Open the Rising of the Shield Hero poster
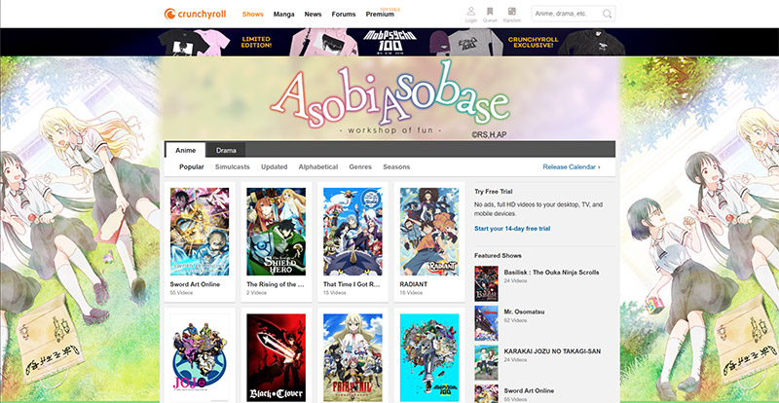 click(277, 232)
